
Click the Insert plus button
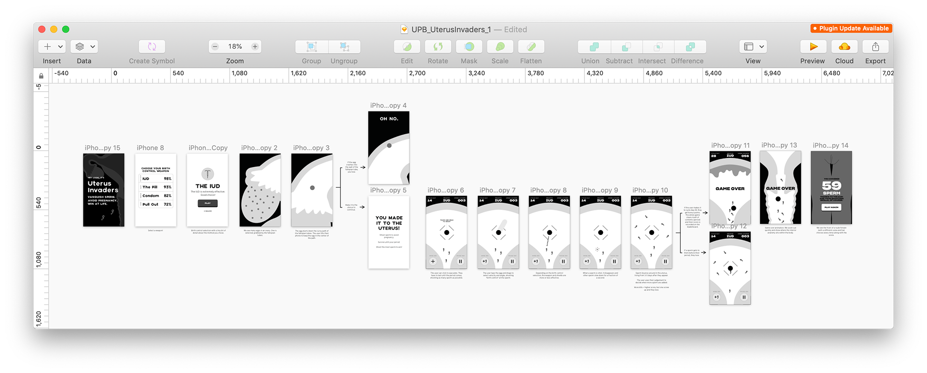click(47, 47)
